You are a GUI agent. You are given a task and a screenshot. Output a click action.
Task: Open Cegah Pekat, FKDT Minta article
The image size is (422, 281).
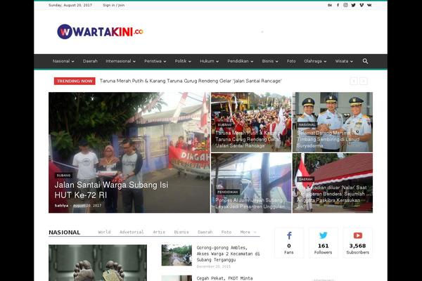[x=225, y=278]
